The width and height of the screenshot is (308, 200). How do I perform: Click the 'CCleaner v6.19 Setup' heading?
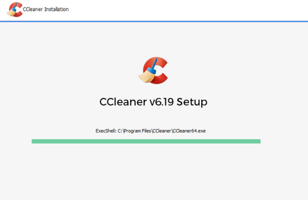(154, 102)
